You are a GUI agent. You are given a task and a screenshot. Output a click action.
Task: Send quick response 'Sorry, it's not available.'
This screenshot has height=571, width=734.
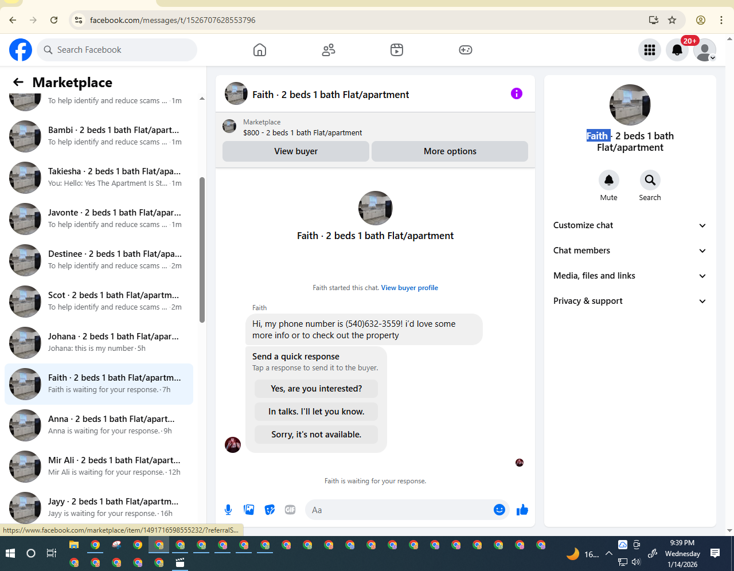click(317, 435)
